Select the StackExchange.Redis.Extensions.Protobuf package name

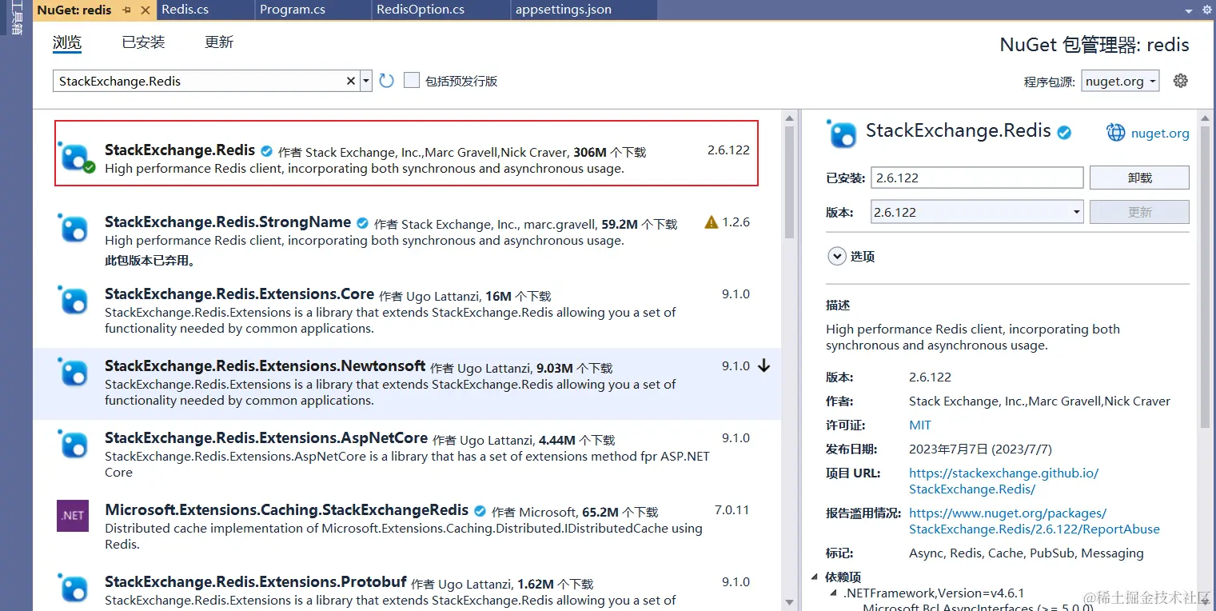(256, 582)
